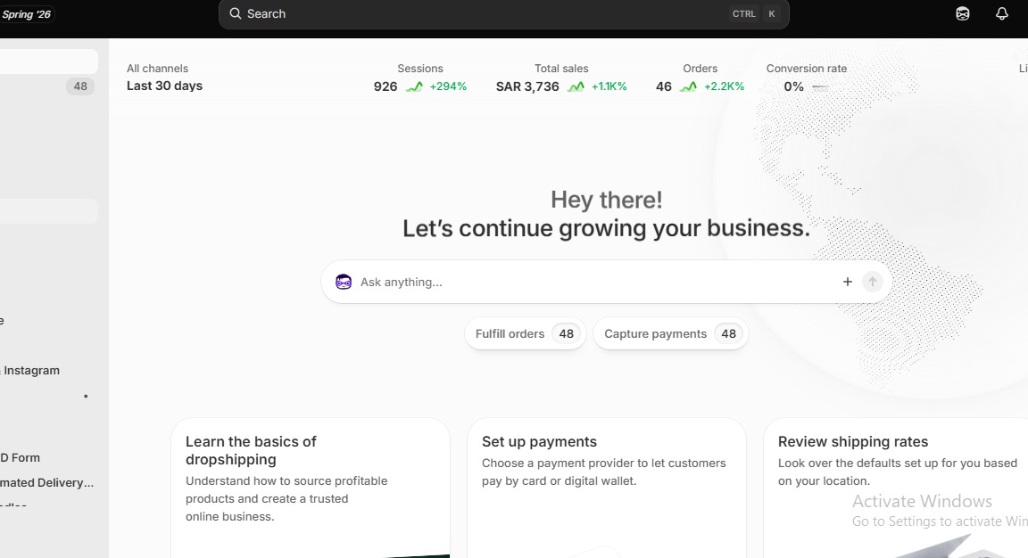Click the Orders trend sparkline icon
This screenshot has width=1028, height=558.
point(688,86)
